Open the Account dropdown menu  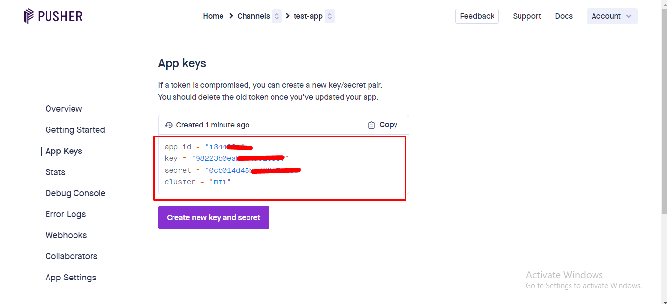(612, 16)
